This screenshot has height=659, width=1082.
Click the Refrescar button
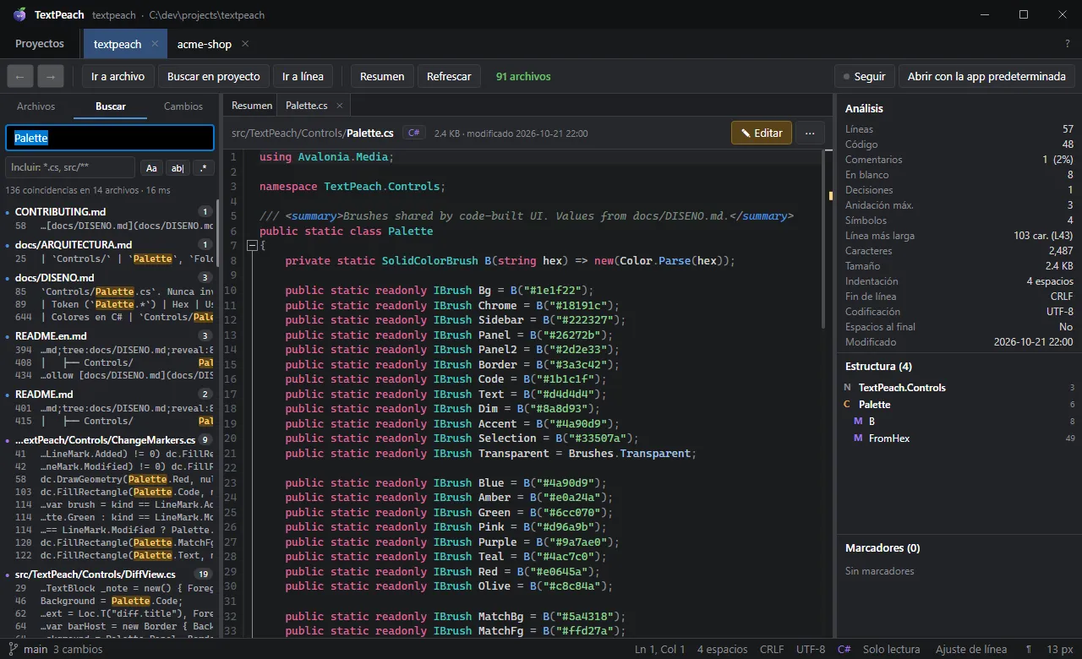point(449,76)
